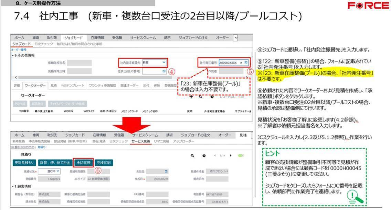
Task: Collapse the 9.その他情報 section
Action: 13,55
